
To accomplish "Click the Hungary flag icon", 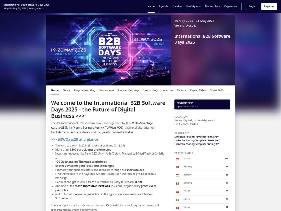I will click(178, 175).
